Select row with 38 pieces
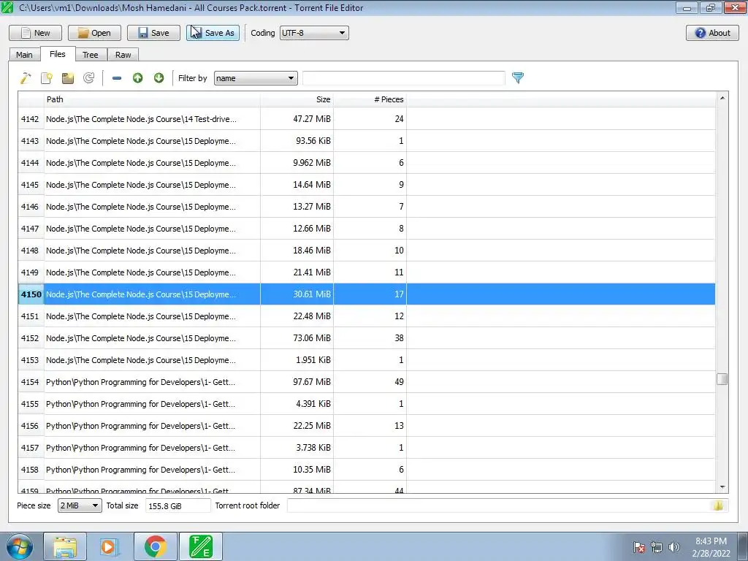 point(367,338)
